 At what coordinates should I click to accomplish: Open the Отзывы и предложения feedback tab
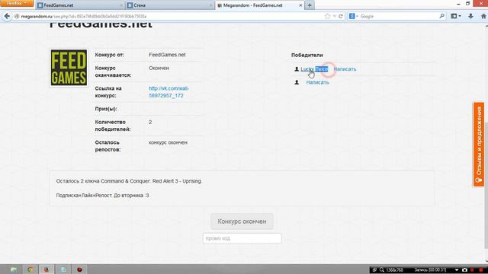[x=479, y=145]
